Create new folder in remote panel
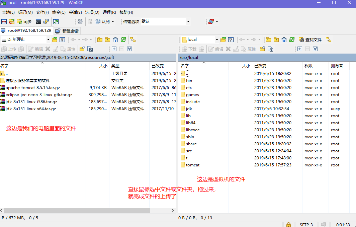The width and height of the screenshot is (356, 227). point(262,49)
